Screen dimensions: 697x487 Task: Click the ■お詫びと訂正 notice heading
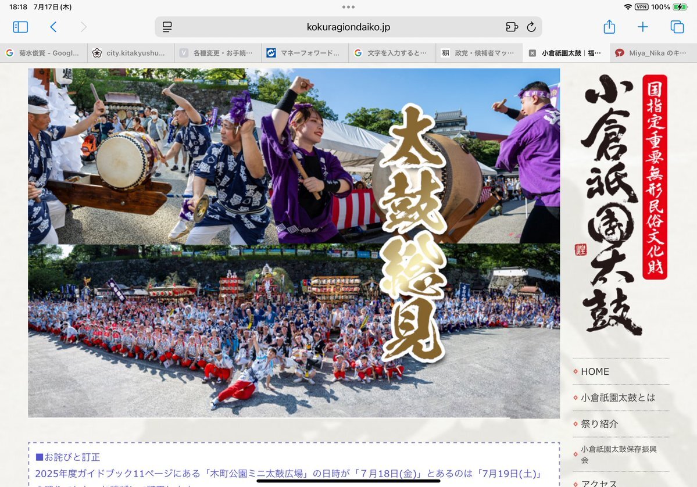[67, 457]
